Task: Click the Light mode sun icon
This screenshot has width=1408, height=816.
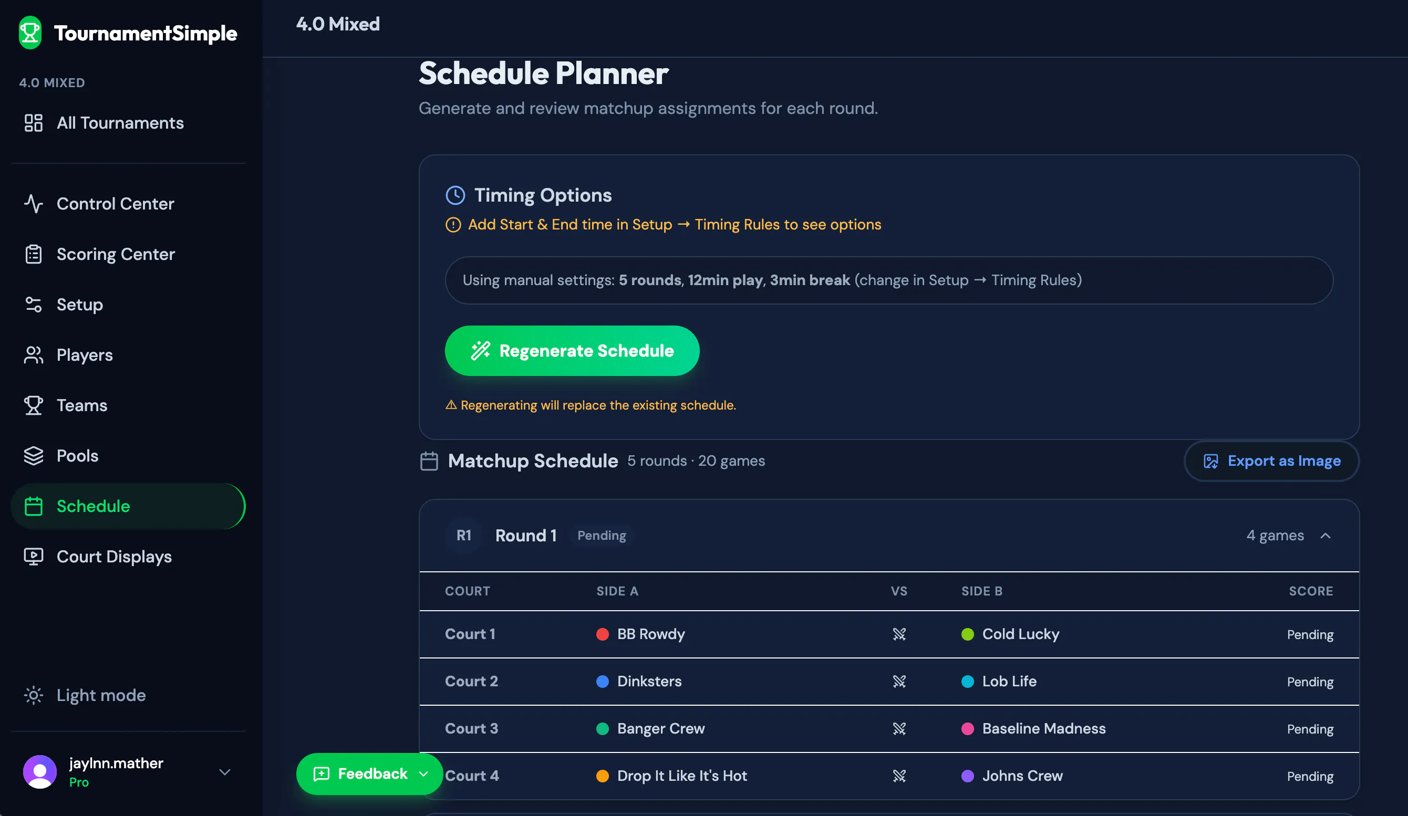Action: pos(34,695)
